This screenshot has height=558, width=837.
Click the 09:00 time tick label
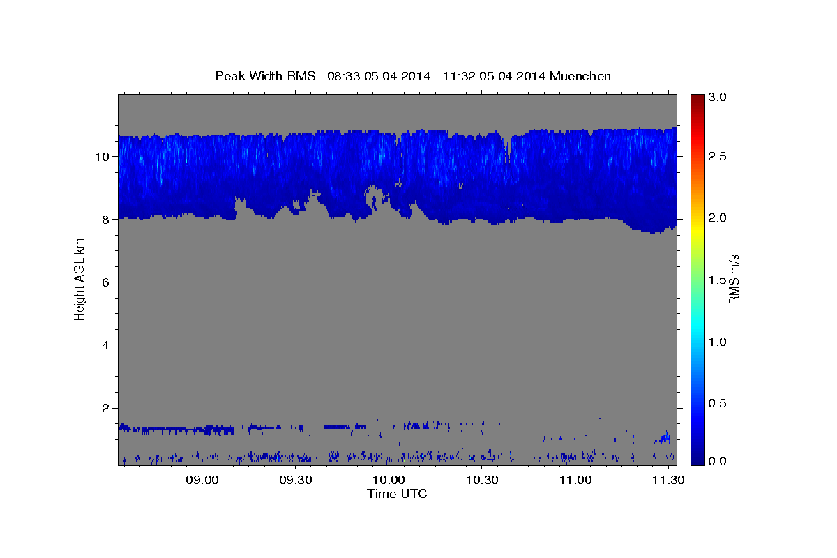[x=203, y=481]
